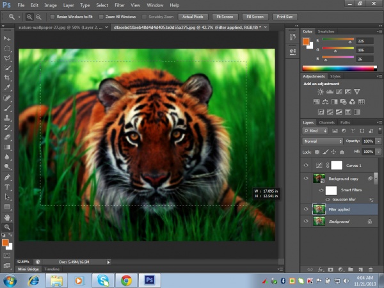Enable Resize Windows to Fit checkbox

pos(52,16)
